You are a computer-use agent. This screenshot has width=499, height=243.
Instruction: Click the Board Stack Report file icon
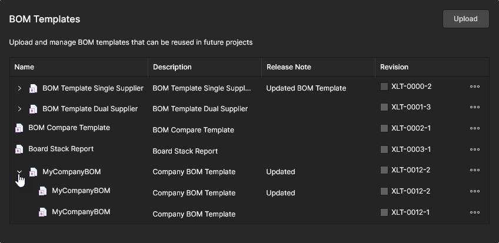coord(19,149)
